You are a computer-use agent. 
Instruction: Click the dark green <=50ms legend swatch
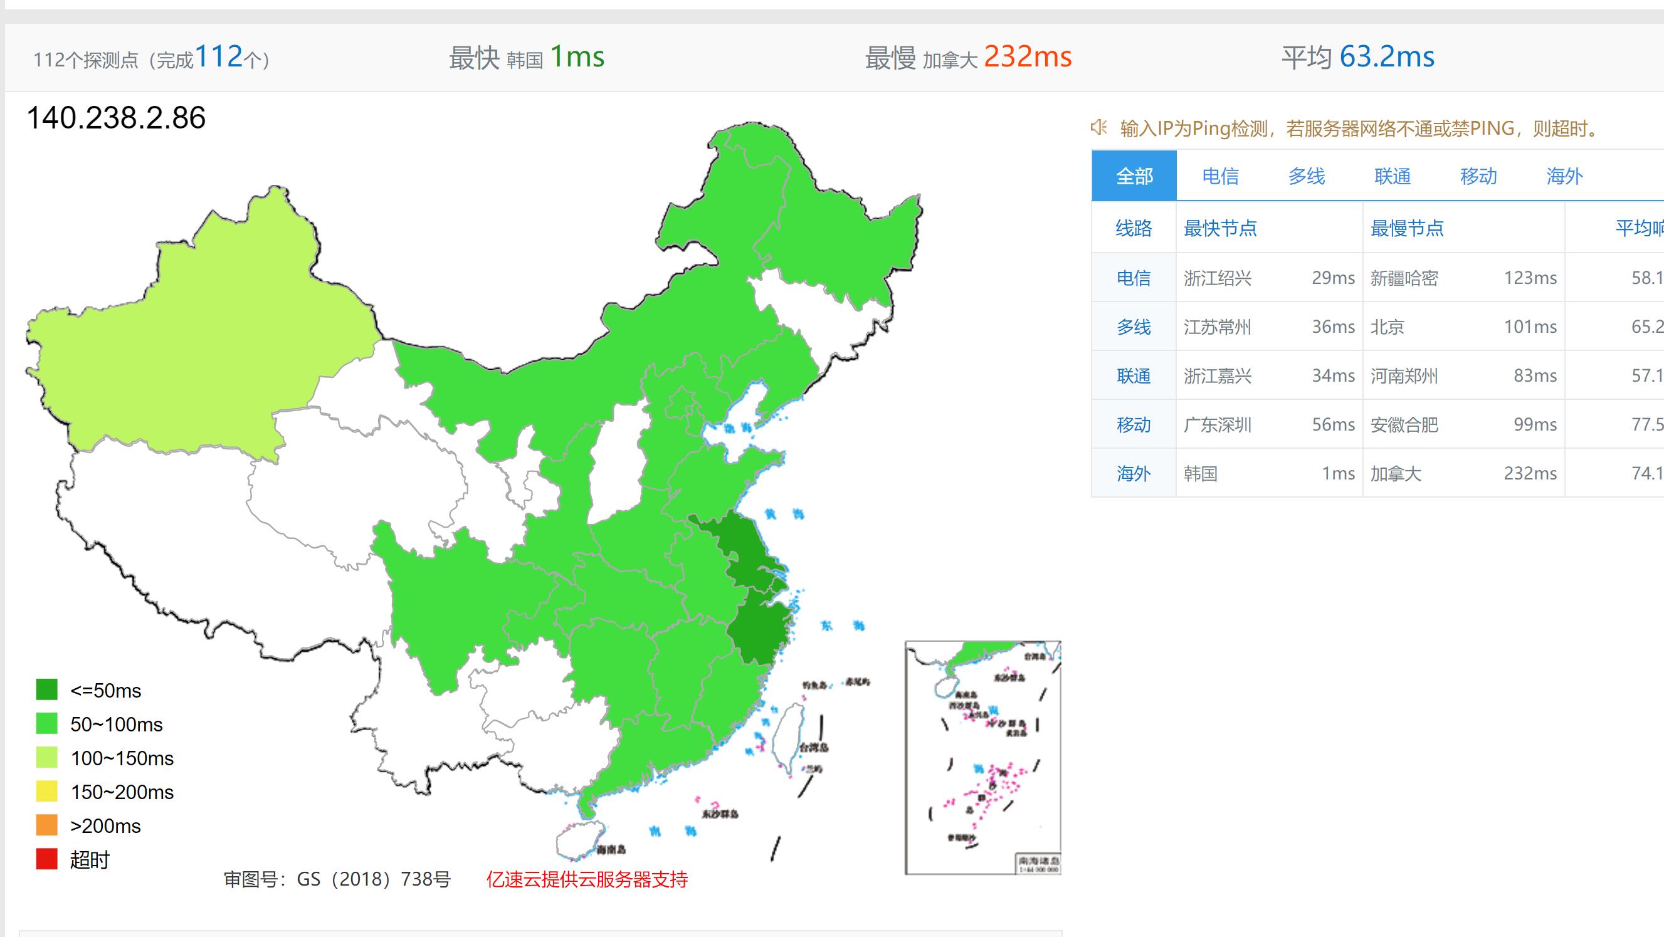(x=46, y=689)
